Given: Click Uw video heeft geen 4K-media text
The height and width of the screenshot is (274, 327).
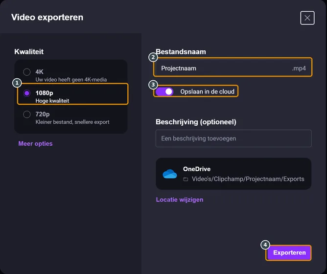Looking at the screenshot, I should [71, 80].
